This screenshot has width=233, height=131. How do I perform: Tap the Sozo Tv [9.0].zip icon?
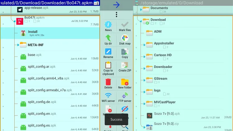pyautogui.click(x=149, y=128)
